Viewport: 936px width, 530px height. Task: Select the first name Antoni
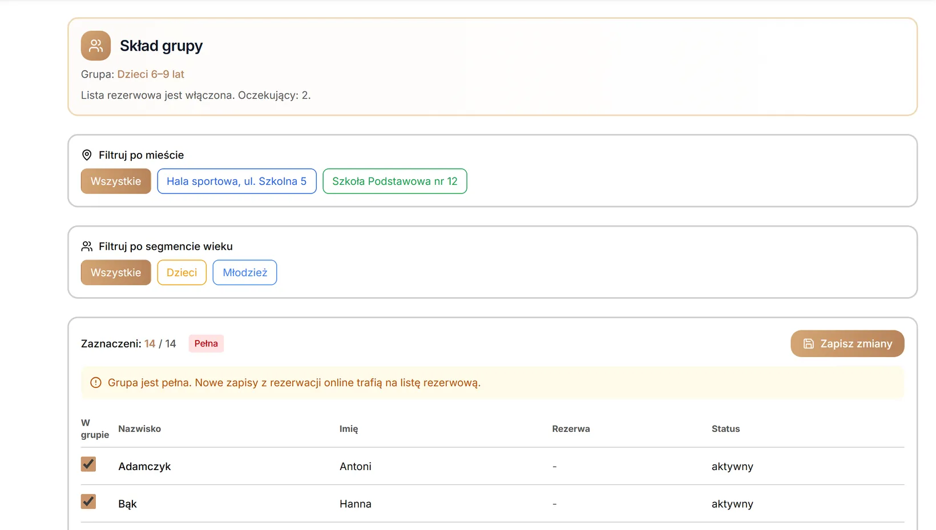click(356, 467)
